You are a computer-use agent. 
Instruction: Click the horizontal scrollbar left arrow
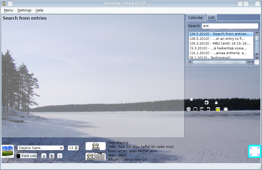click(190, 62)
